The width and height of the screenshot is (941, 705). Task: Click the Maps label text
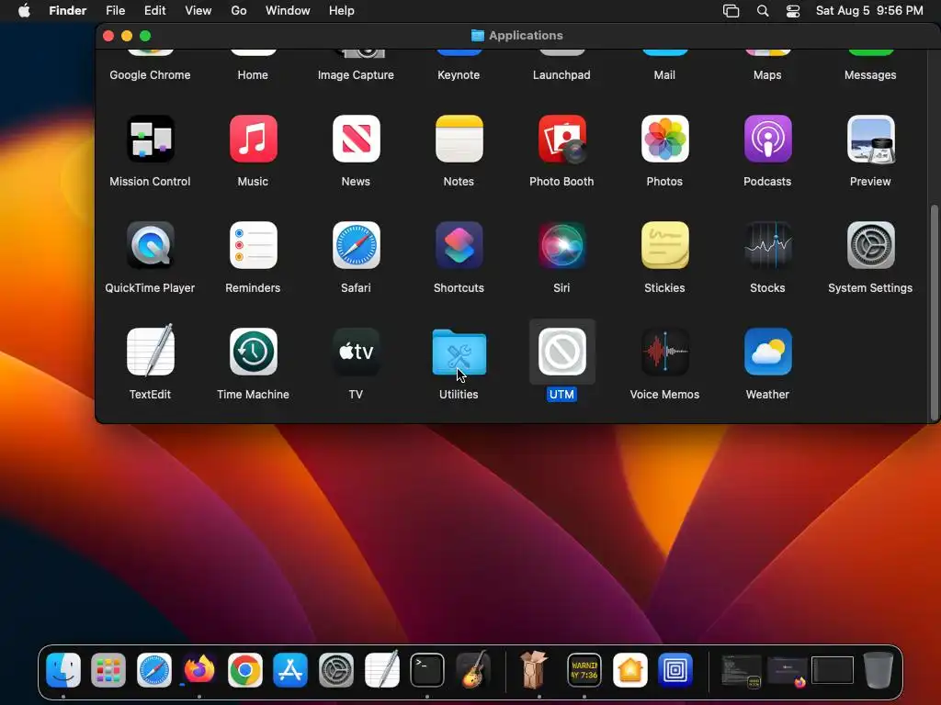tap(767, 75)
